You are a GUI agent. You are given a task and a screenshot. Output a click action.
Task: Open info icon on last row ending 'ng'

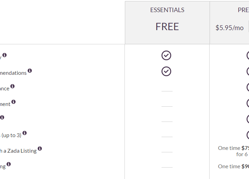tap(9, 164)
